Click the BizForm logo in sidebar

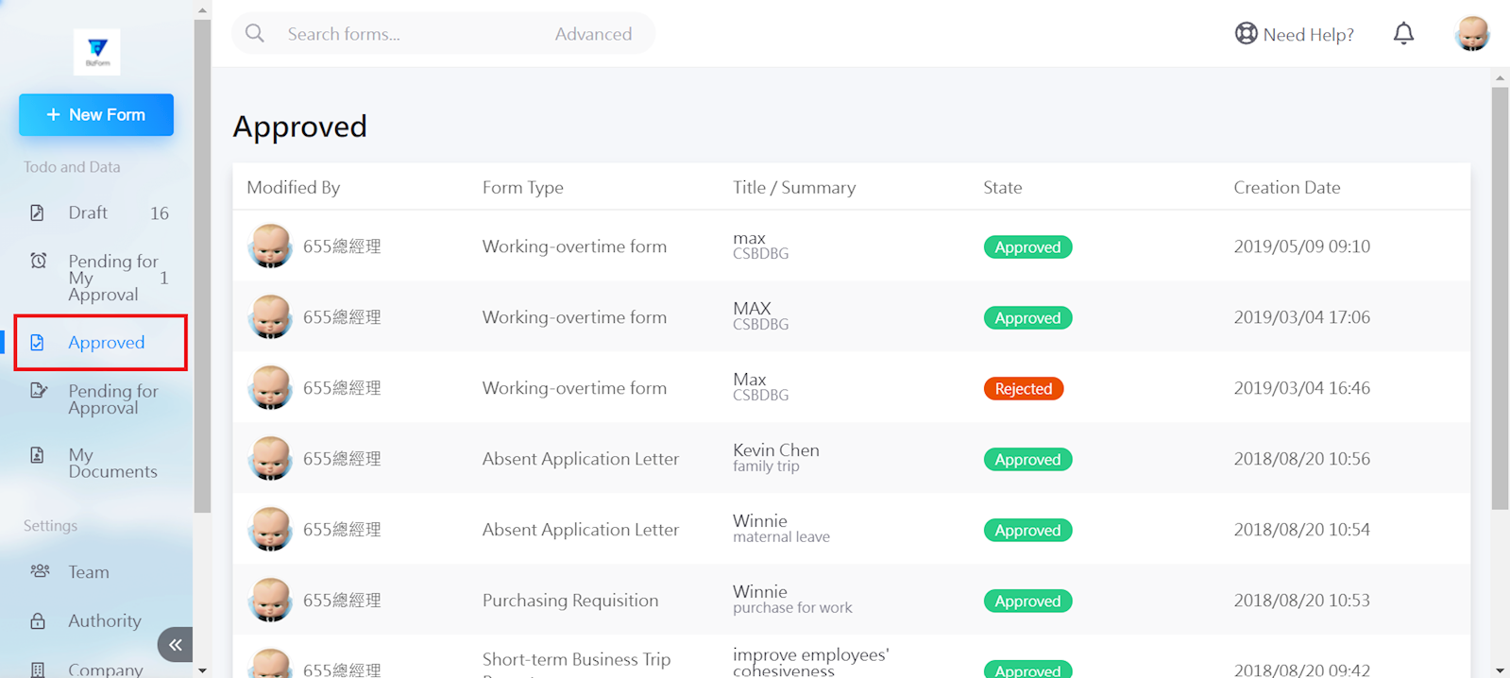click(96, 51)
